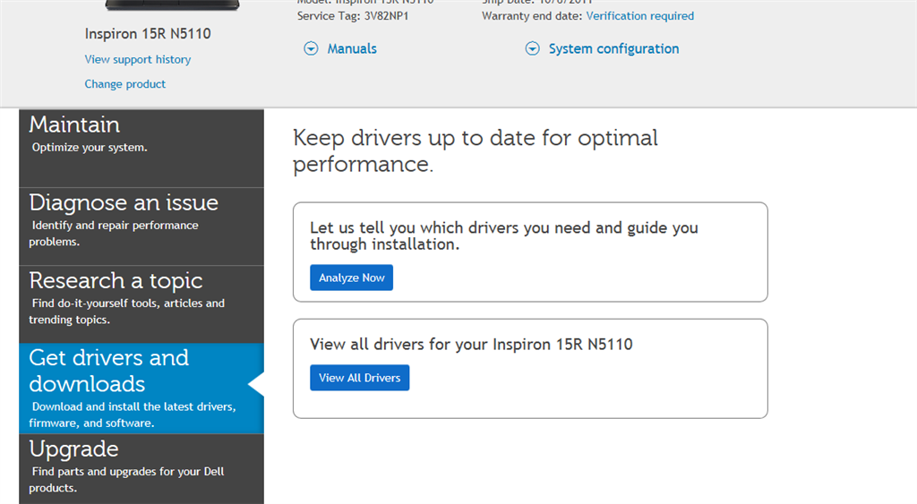917x504 pixels.
Task: Click the View All Drivers button
Action: (360, 378)
